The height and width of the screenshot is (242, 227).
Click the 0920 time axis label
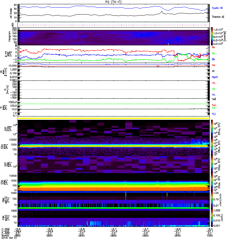point(146,236)
